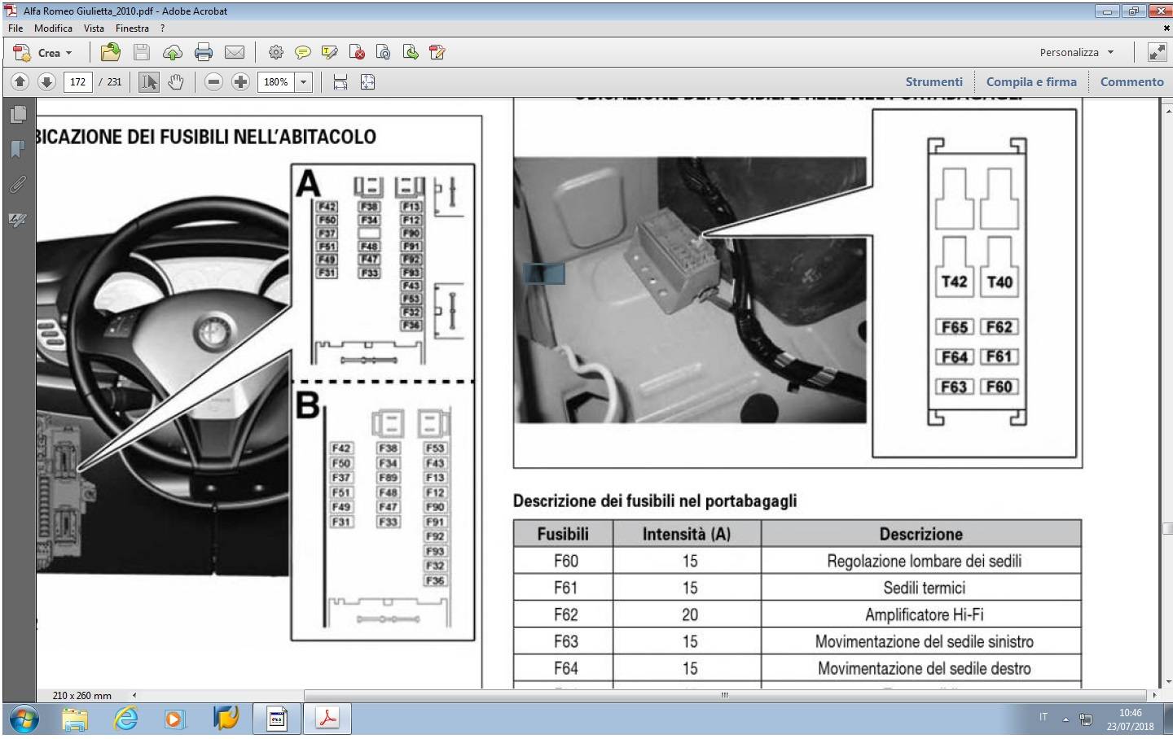Image resolution: width=1173 pixels, height=739 pixels.
Task: Open the Attachments paperclip panel
Action: click(x=17, y=185)
